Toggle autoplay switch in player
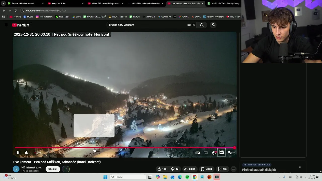 click(198, 153)
